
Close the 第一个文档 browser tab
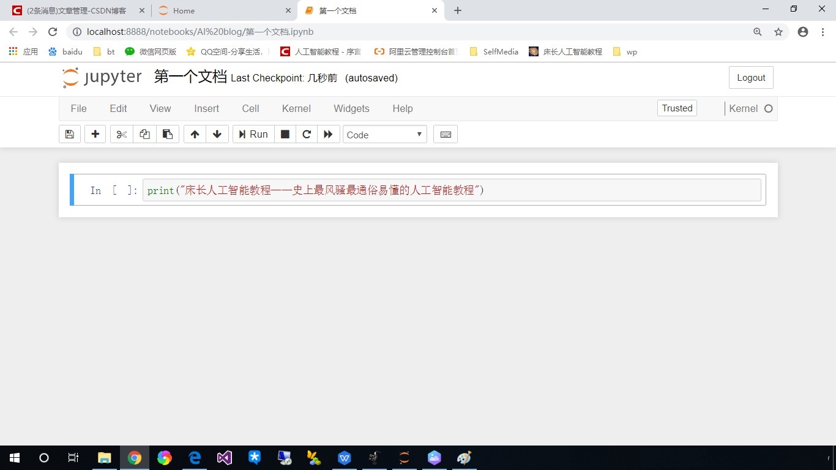click(x=435, y=10)
